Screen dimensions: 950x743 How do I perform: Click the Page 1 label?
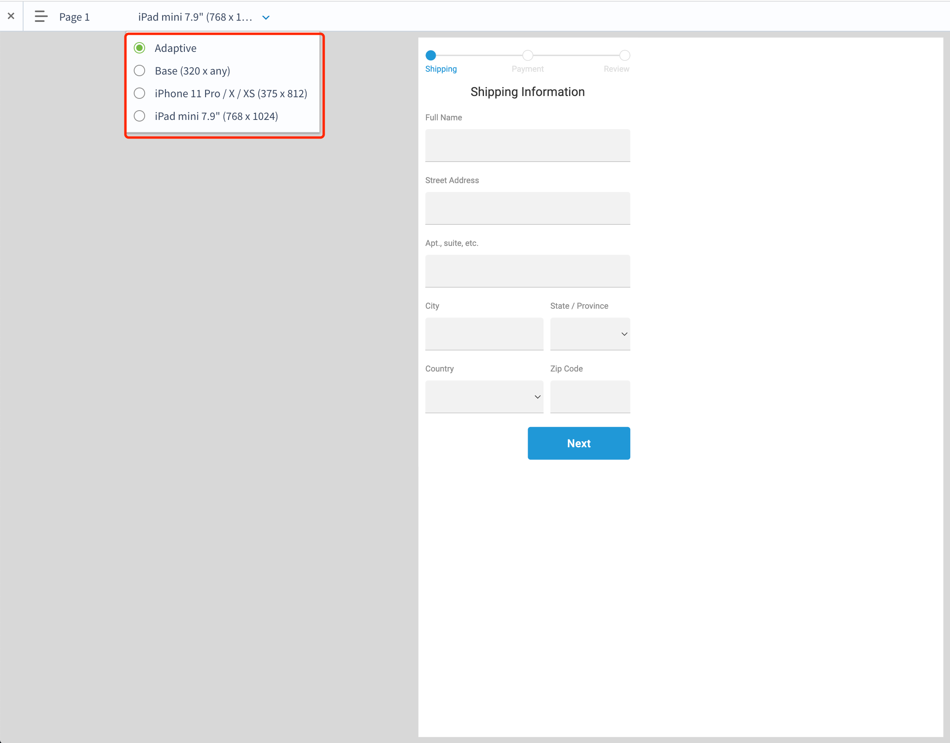[75, 17]
